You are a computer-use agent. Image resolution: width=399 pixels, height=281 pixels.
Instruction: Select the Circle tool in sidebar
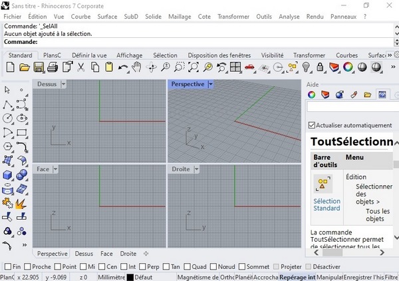pyautogui.click(x=7, y=119)
